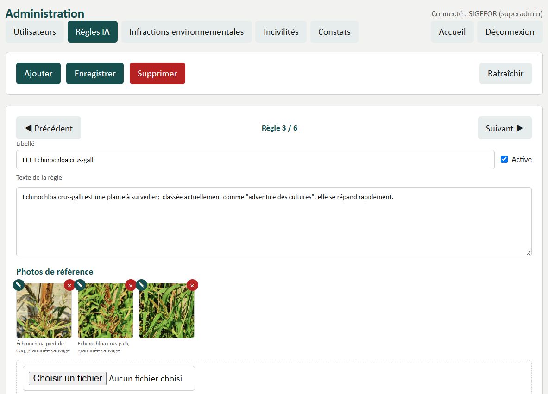The height and width of the screenshot is (394, 548).
Task: Delete the Échinochloa pied-de-coq reference photo
Action: click(69, 285)
